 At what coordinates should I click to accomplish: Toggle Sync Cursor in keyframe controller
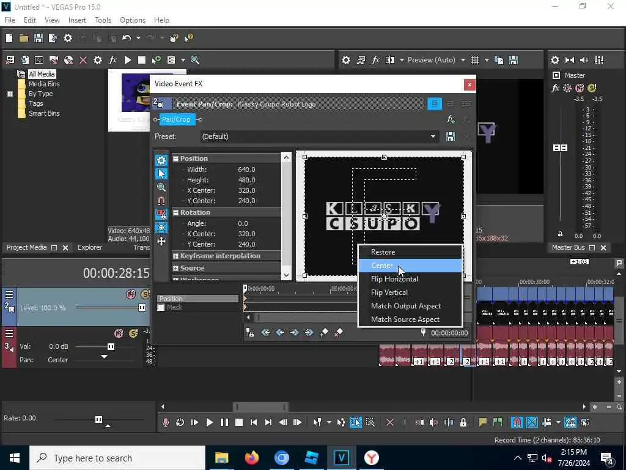250,332
